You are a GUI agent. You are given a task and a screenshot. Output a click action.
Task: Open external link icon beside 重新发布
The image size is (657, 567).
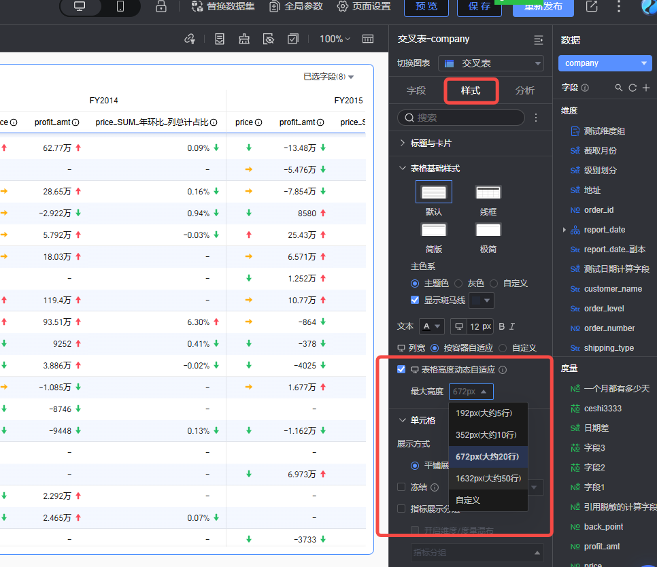pos(592,7)
